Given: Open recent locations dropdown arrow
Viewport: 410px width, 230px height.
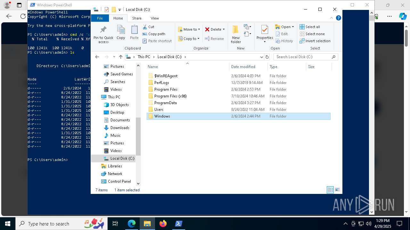Looking at the screenshot, I should (x=114, y=57).
